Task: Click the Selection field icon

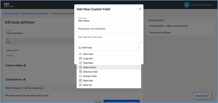Action: pos(80,72)
